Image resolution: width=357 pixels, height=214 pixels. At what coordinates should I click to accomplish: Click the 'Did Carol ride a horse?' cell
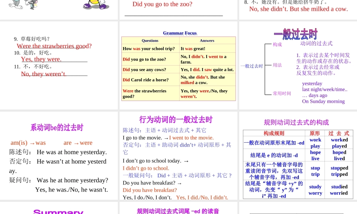click(x=151, y=80)
